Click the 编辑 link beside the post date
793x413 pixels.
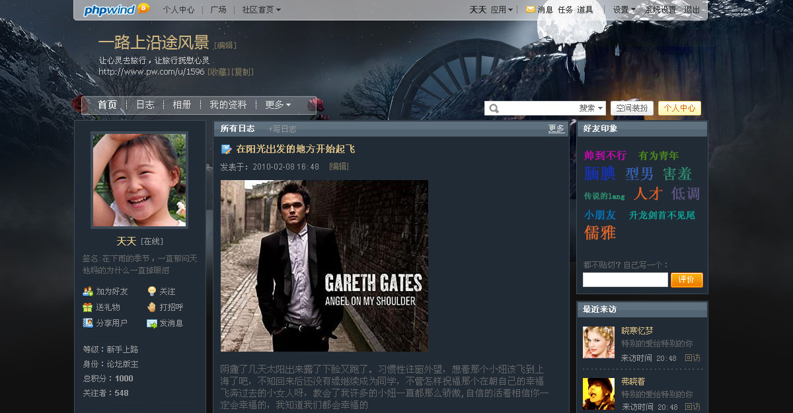pos(339,166)
